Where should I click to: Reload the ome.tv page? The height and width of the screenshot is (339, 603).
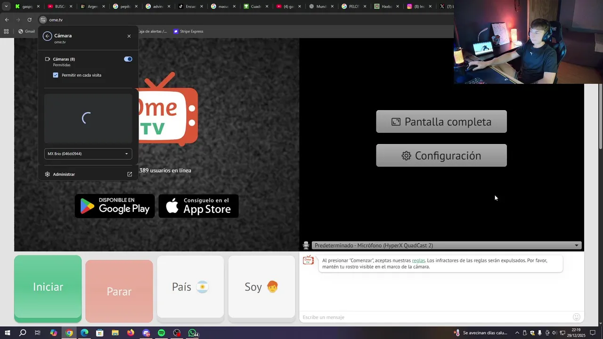(x=29, y=20)
